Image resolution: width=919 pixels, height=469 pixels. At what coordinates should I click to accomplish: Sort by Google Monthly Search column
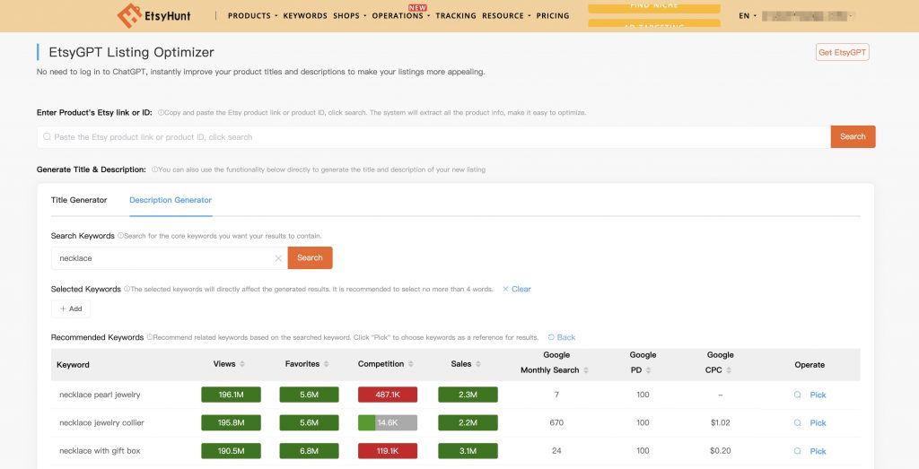pyautogui.click(x=587, y=370)
